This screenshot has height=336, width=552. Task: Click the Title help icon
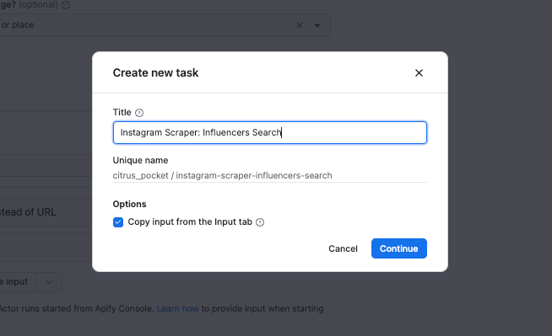139,113
